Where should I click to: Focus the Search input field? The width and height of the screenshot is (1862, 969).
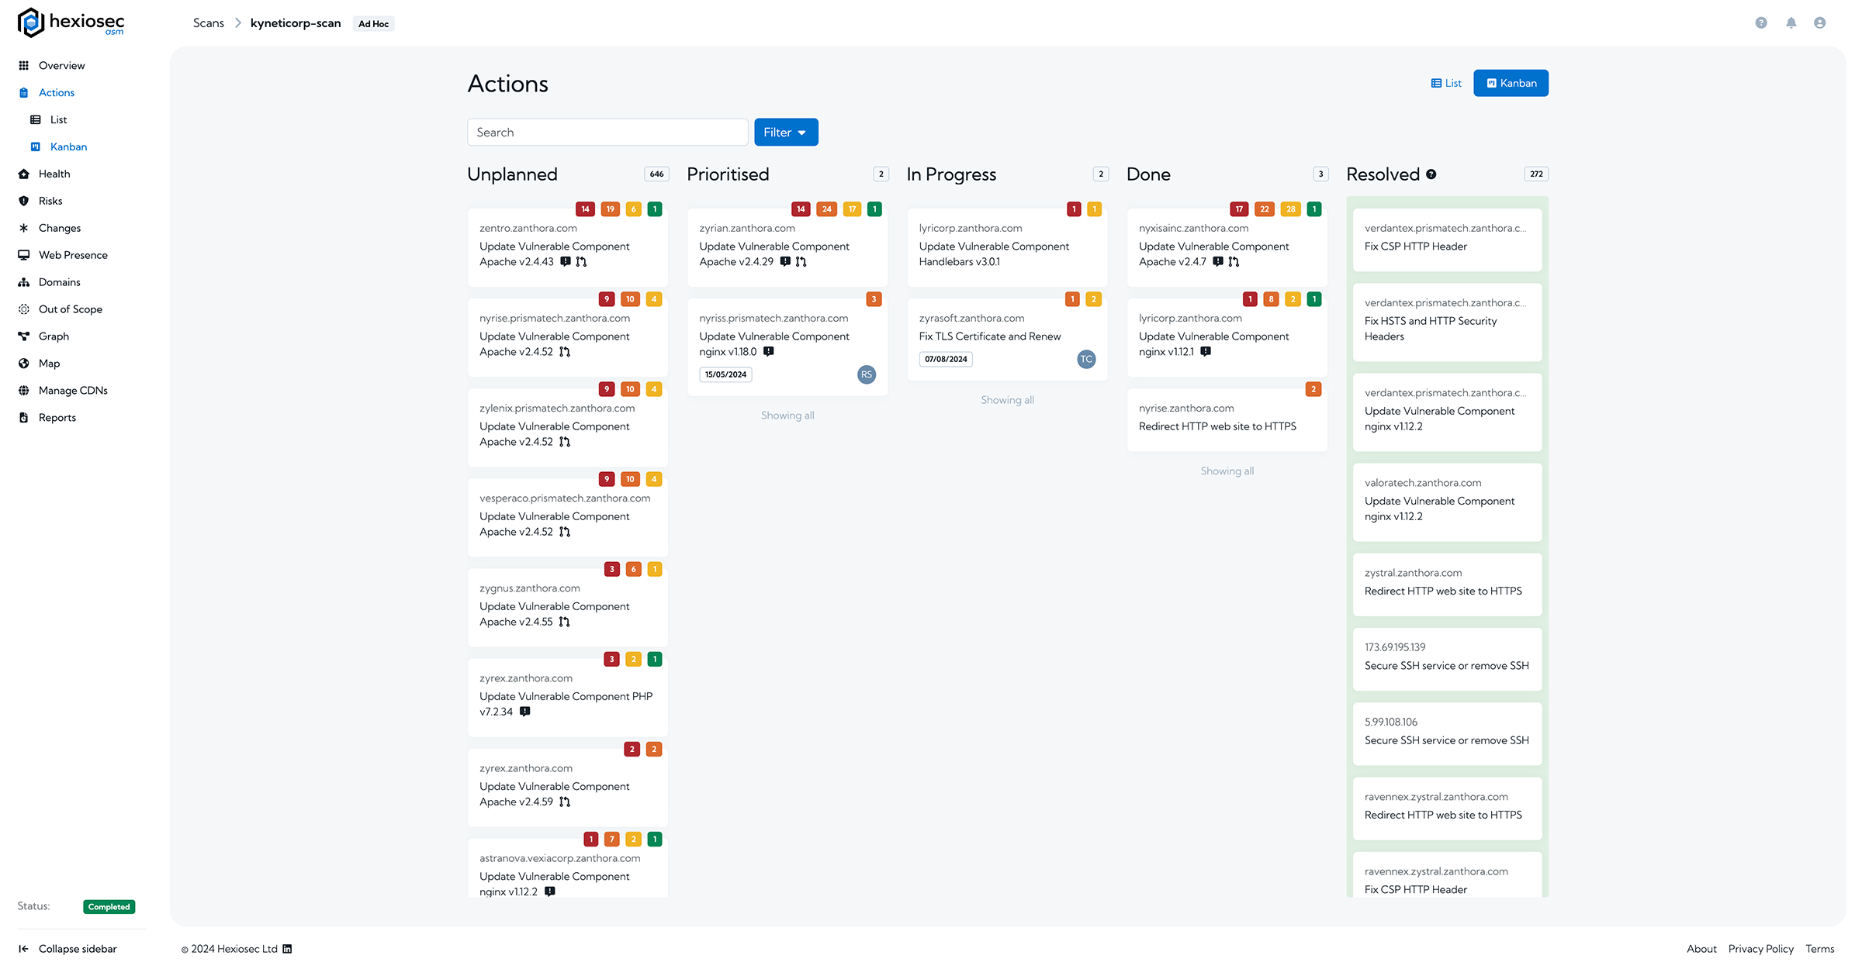coord(607,132)
